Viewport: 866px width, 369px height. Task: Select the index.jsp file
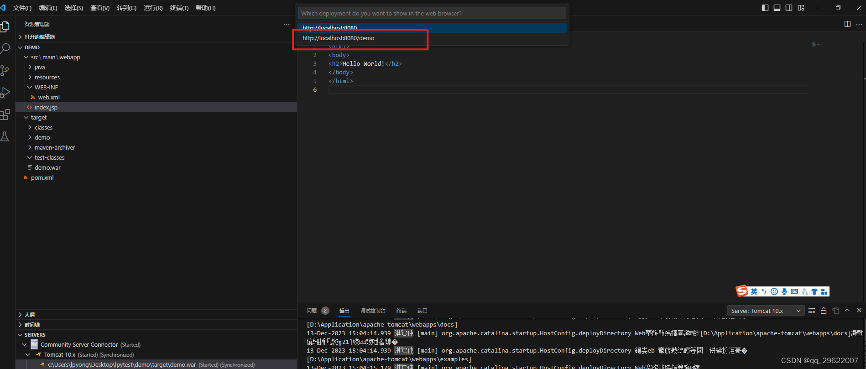pos(157,107)
